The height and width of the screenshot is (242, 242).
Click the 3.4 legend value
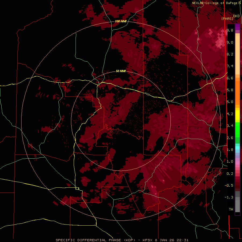(x=230, y=126)
